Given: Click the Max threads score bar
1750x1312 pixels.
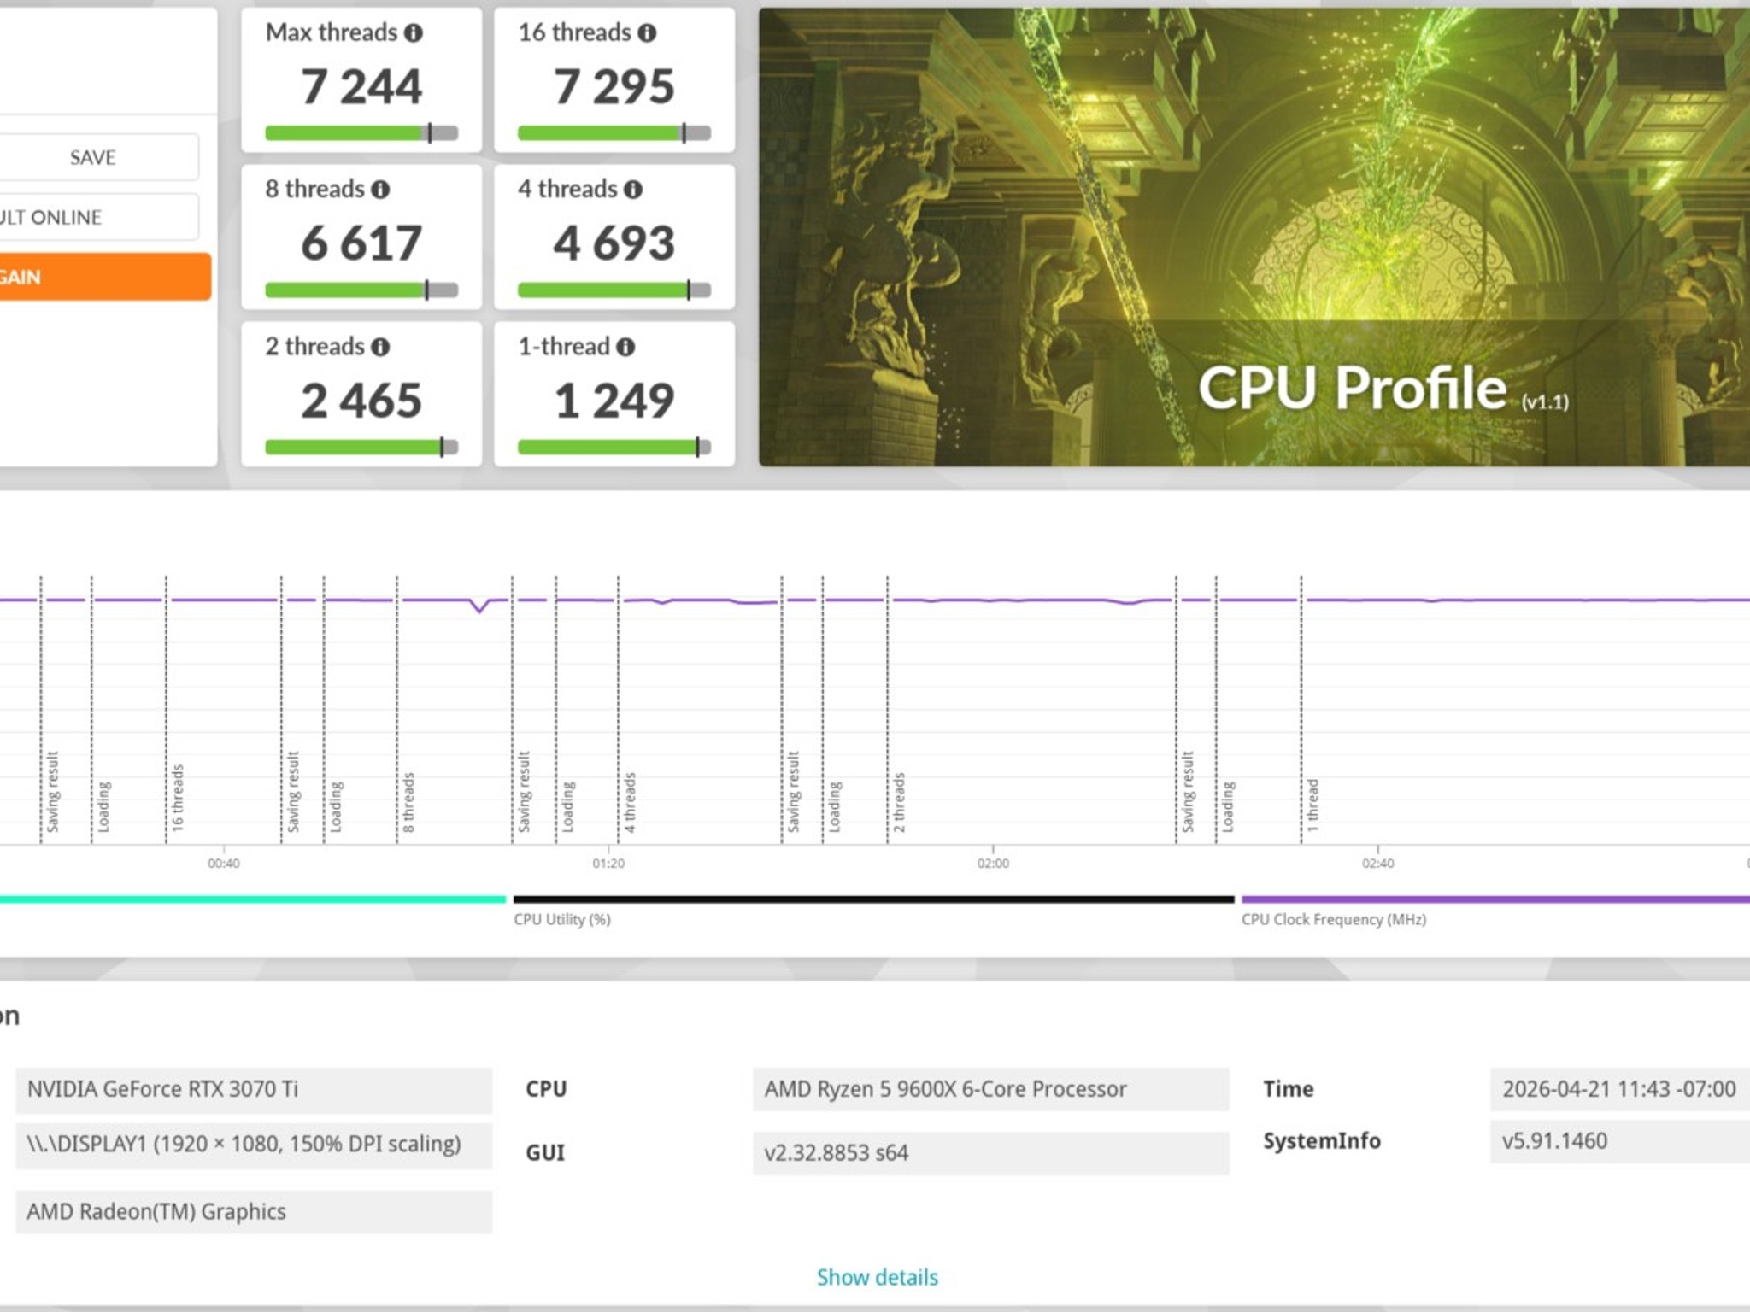Looking at the screenshot, I should click(361, 133).
